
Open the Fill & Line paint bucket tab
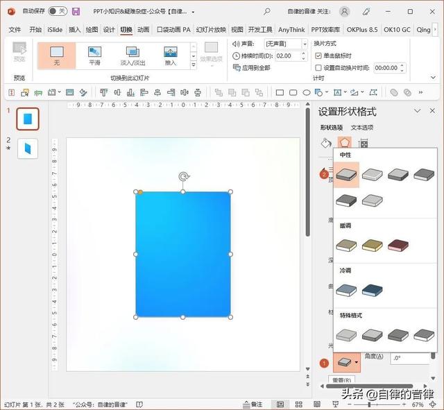(x=325, y=143)
